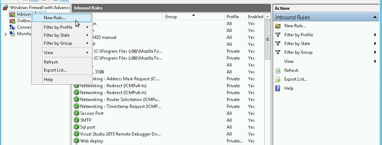Click the green Refresh icon in Actions
Screen dimensions: 382x145
(278, 71)
